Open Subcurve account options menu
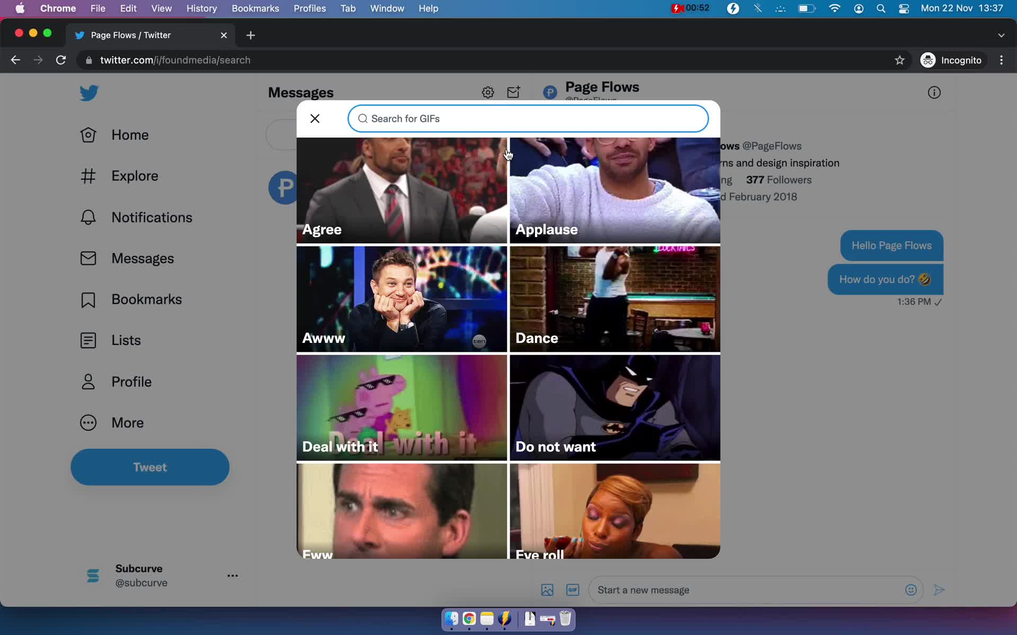Image resolution: width=1017 pixels, height=635 pixels. [233, 576]
